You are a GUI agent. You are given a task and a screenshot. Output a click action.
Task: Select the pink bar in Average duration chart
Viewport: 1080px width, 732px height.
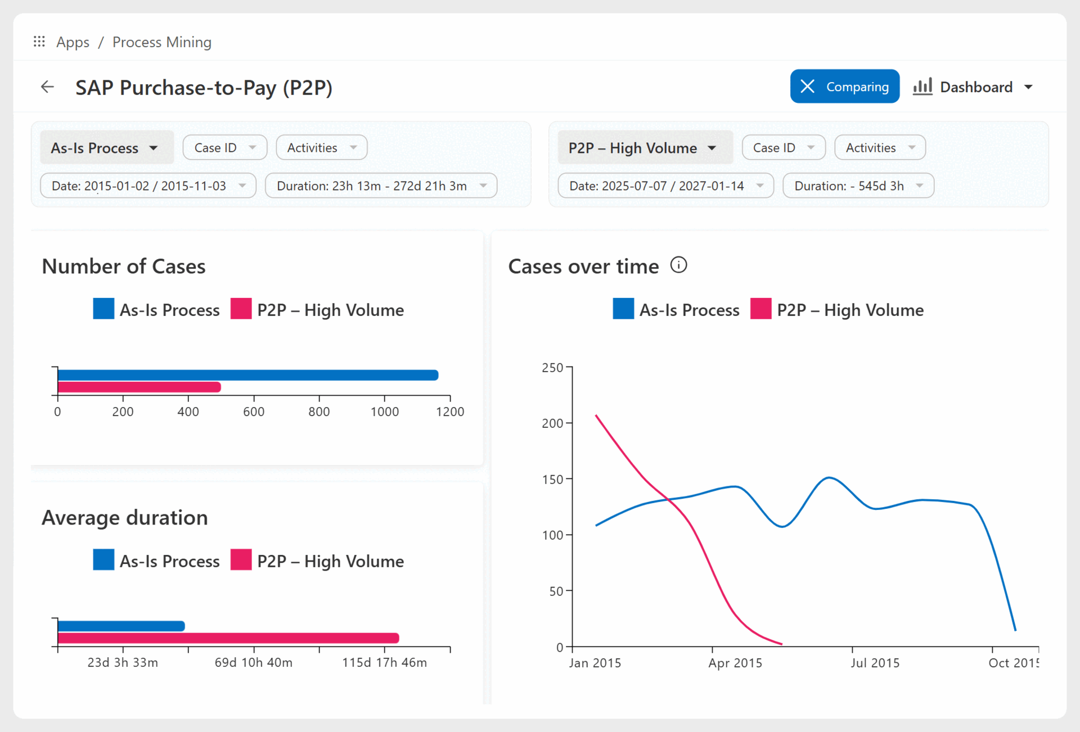[x=228, y=638]
